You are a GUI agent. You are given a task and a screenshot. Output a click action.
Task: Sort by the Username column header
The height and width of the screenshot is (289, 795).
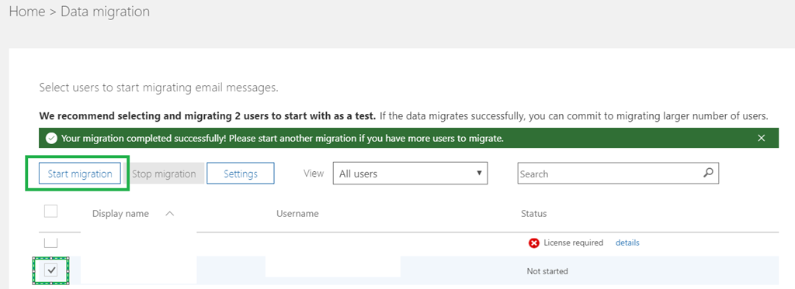pos(297,214)
